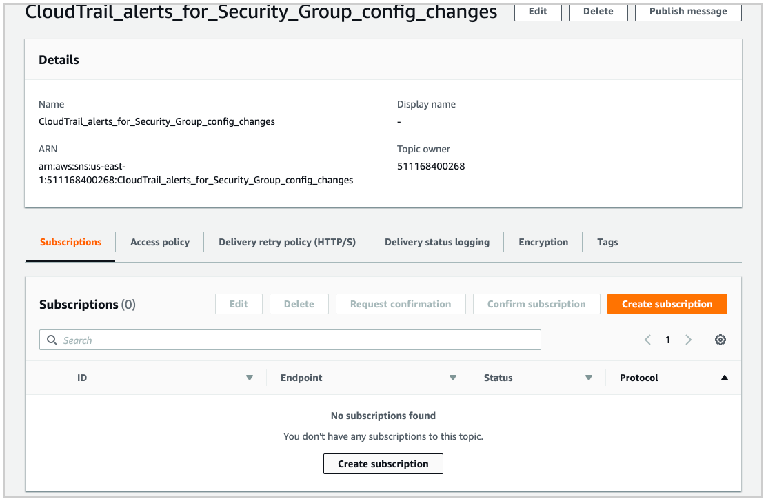Sort by ID column arrow
Image resolution: width=766 pixels, height=501 pixels.
pos(250,378)
